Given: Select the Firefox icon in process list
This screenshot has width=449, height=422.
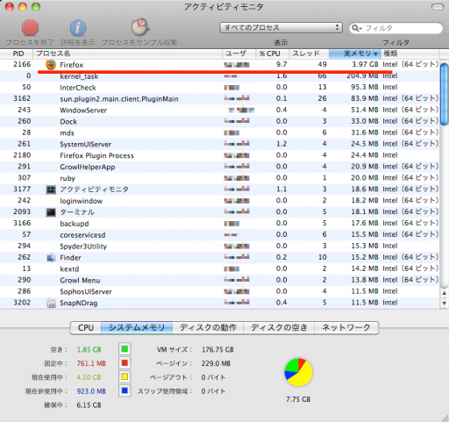Looking at the screenshot, I should point(51,65).
